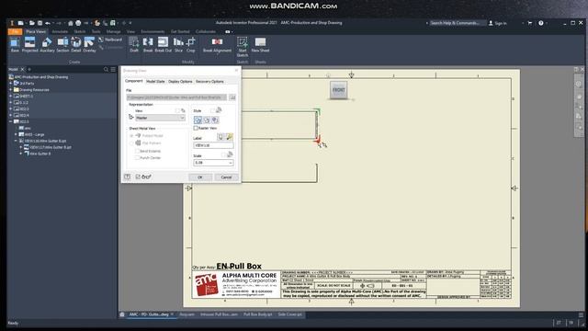
Task: Toggle Scale from base checkbox
Action: point(224,154)
